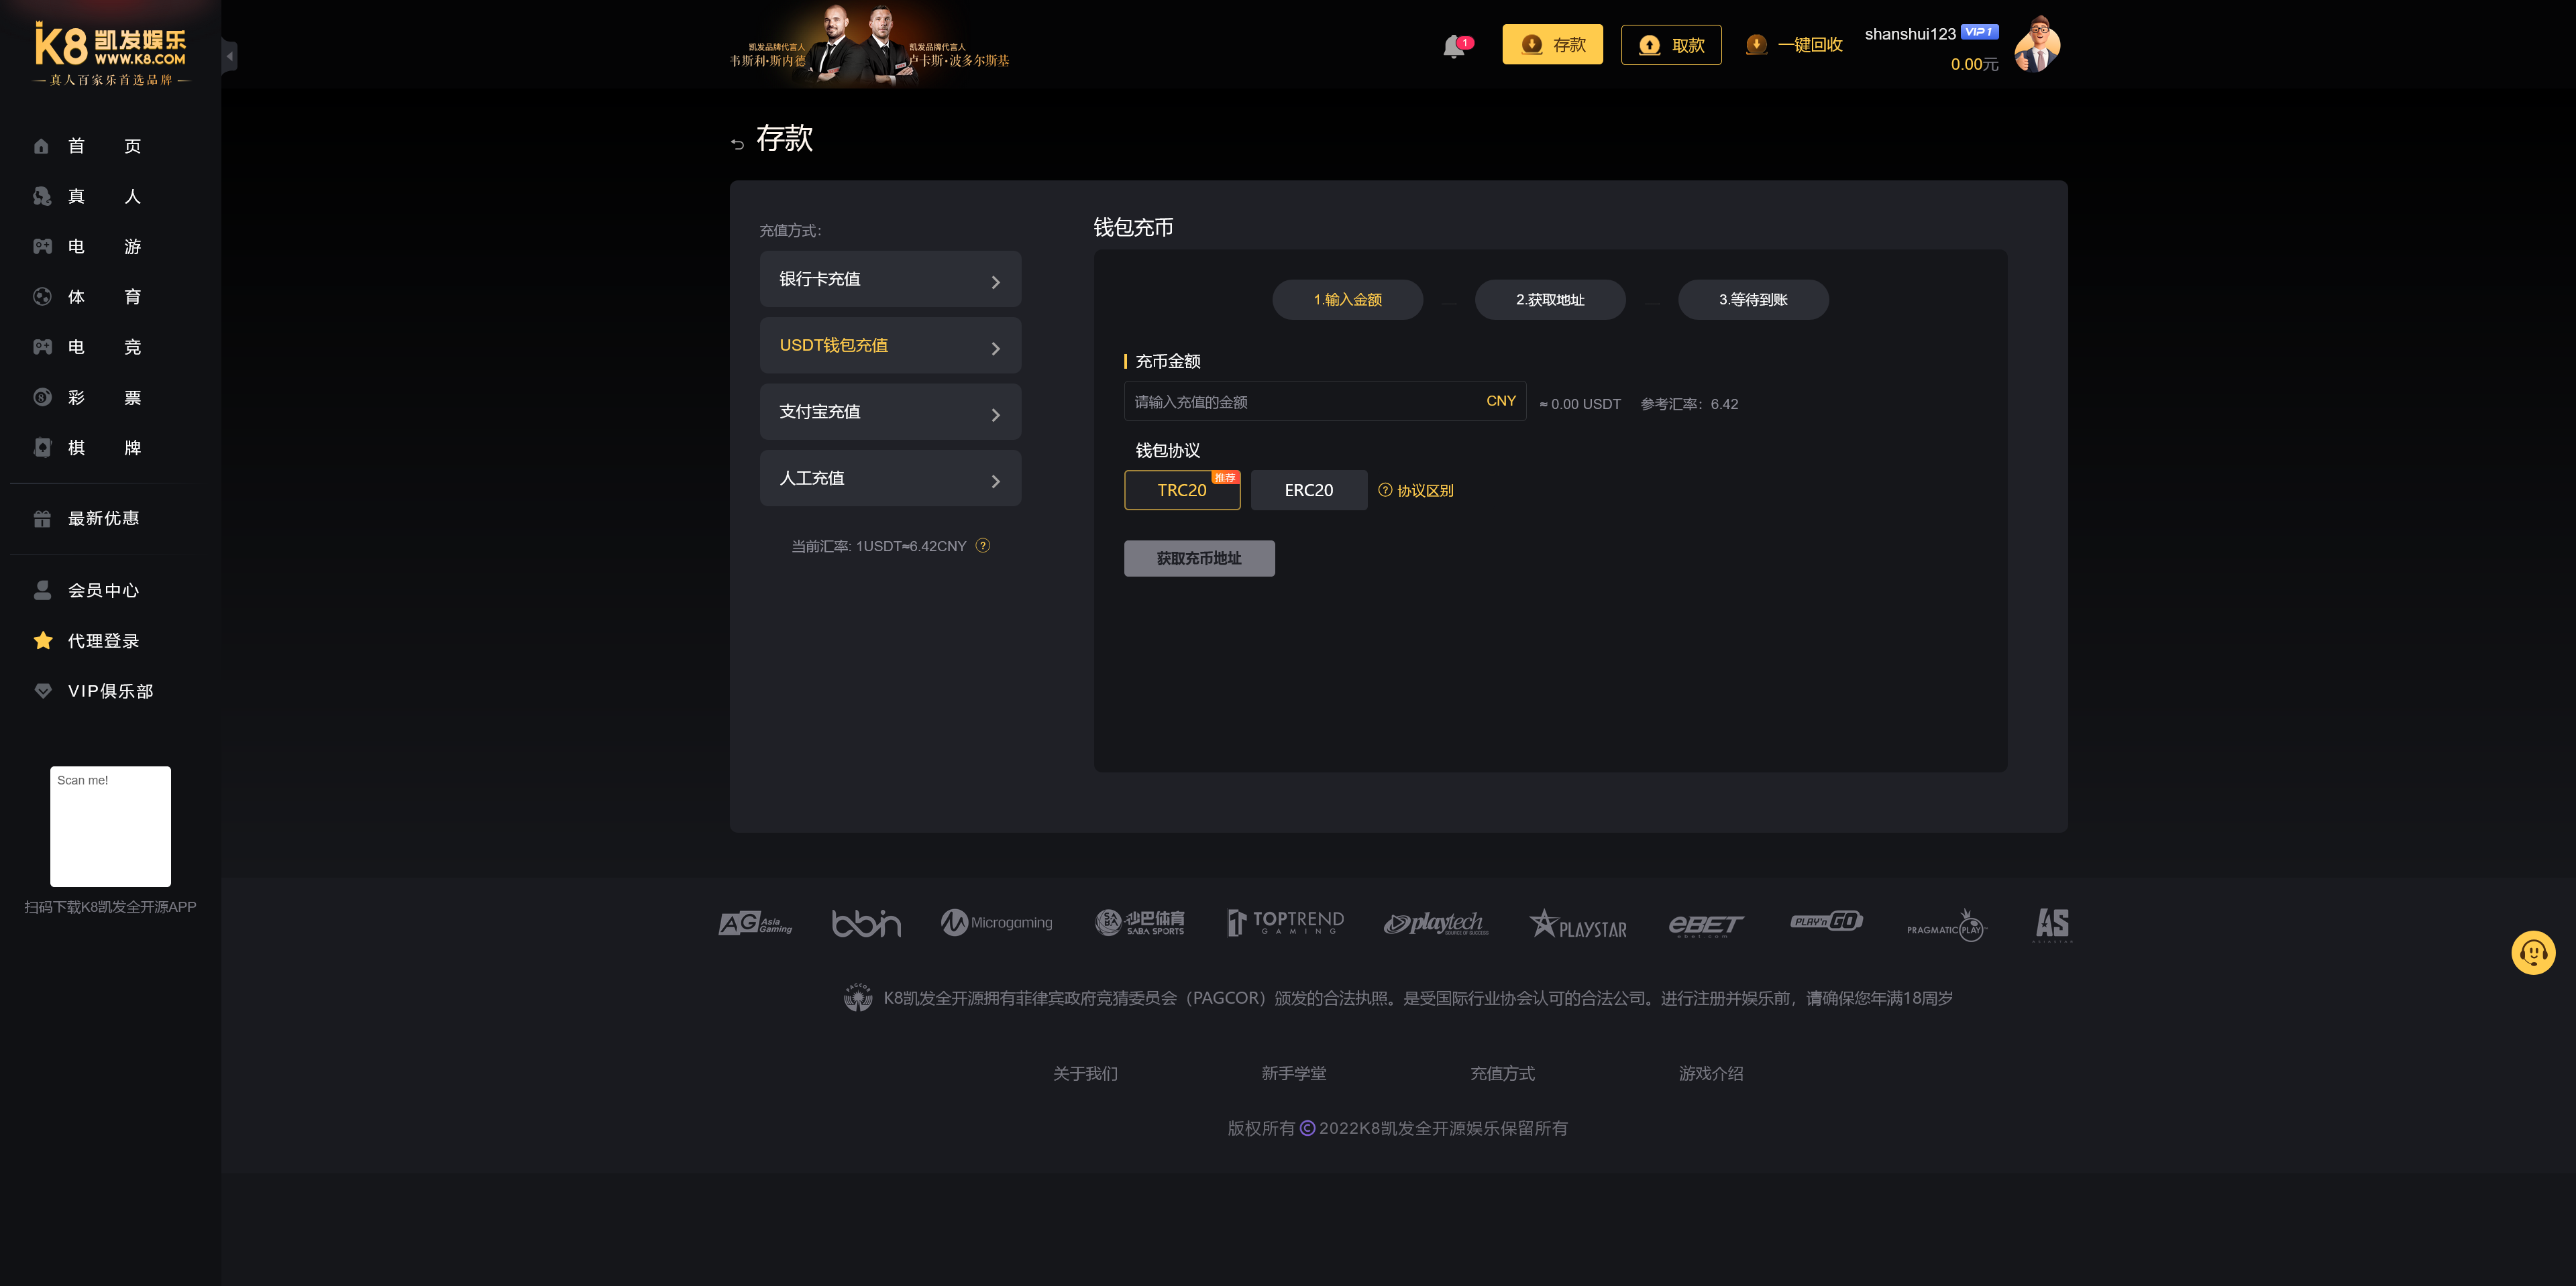
Task: Collapse the sidebar using the arrow handle
Action: click(x=230, y=56)
